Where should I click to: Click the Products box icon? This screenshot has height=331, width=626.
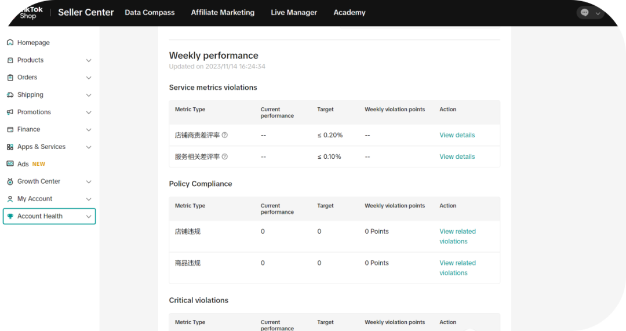pyautogui.click(x=10, y=60)
